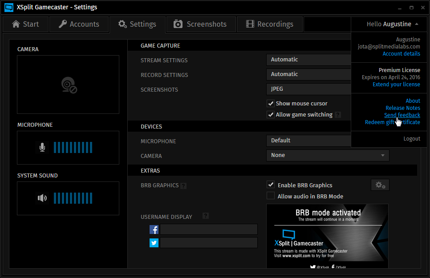Click Extend your license link
The height and width of the screenshot is (278, 430).
[x=396, y=85]
